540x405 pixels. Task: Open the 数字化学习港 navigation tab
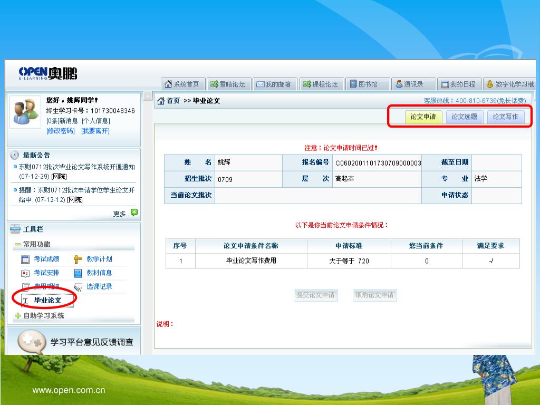tap(509, 84)
